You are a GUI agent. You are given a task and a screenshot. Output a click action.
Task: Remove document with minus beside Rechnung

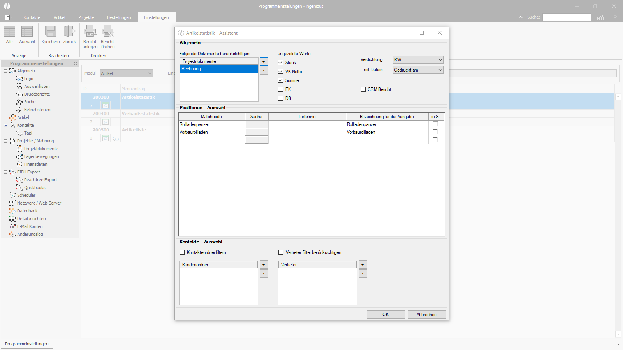(264, 70)
